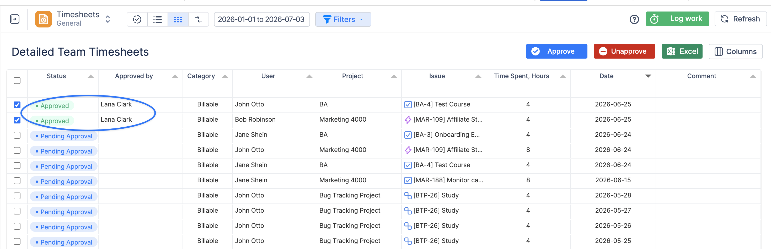771x249 pixels.
Task: Click subtask icon of BTP-26 Study on 2026-05-26
Action: [x=408, y=226]
